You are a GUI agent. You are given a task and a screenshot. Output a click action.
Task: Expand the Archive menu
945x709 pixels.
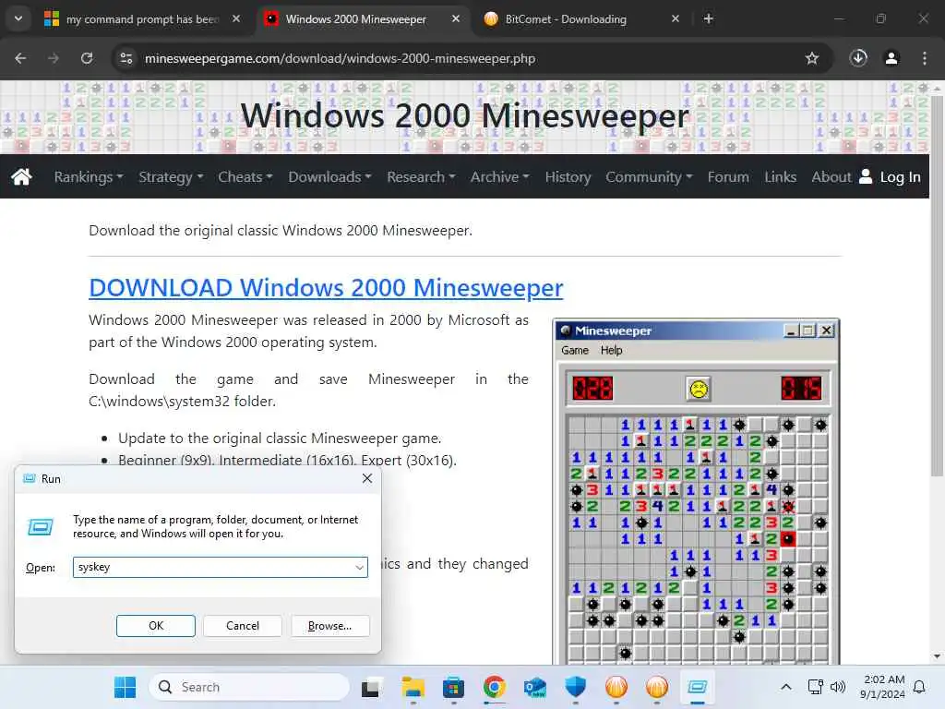[499, 176]
